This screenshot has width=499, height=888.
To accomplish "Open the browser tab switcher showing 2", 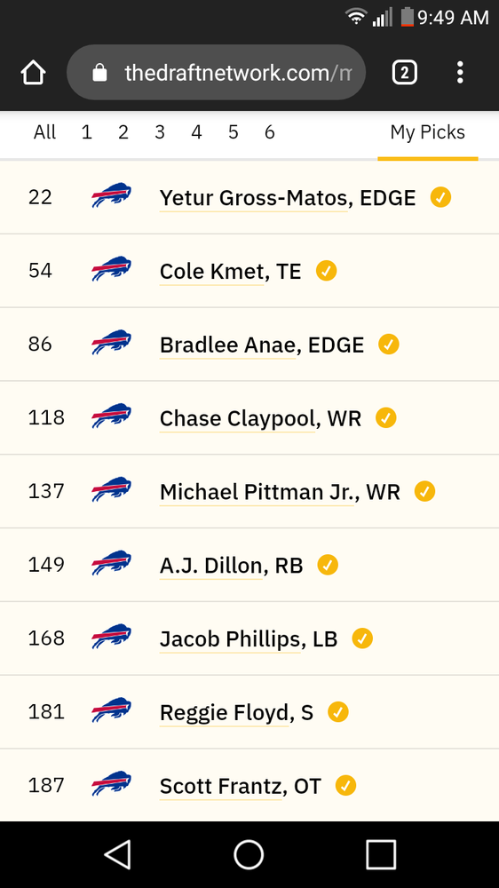I will [x=404, y=73].
